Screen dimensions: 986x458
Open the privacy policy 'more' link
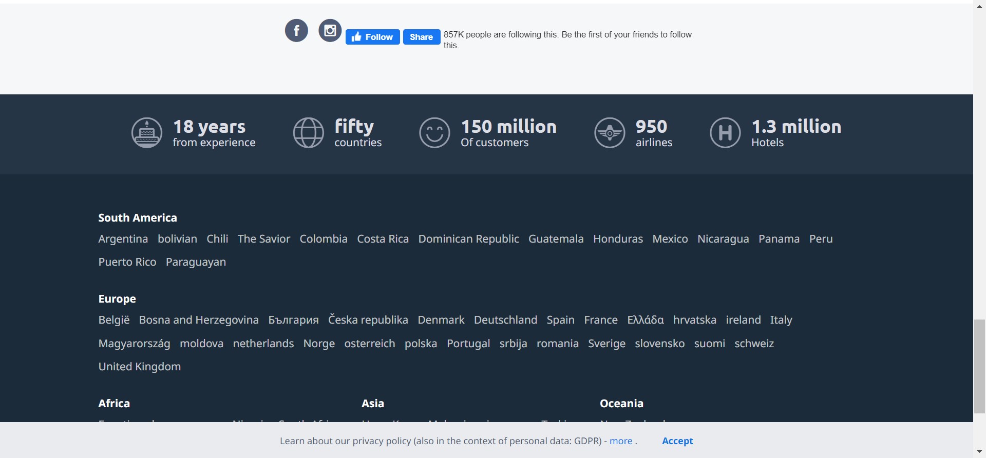point(620,441)
